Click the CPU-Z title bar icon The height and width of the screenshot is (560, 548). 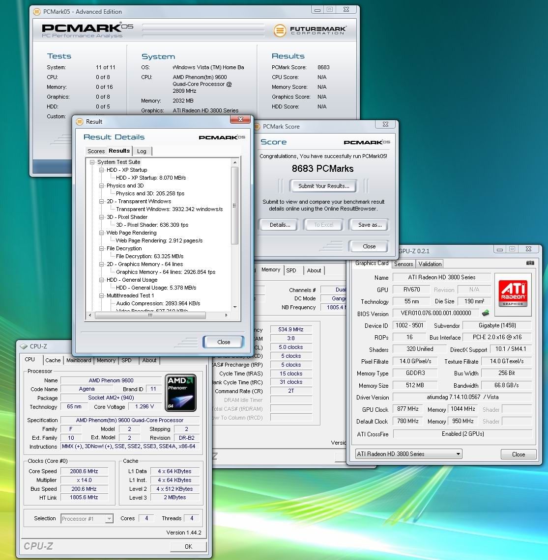24,347
